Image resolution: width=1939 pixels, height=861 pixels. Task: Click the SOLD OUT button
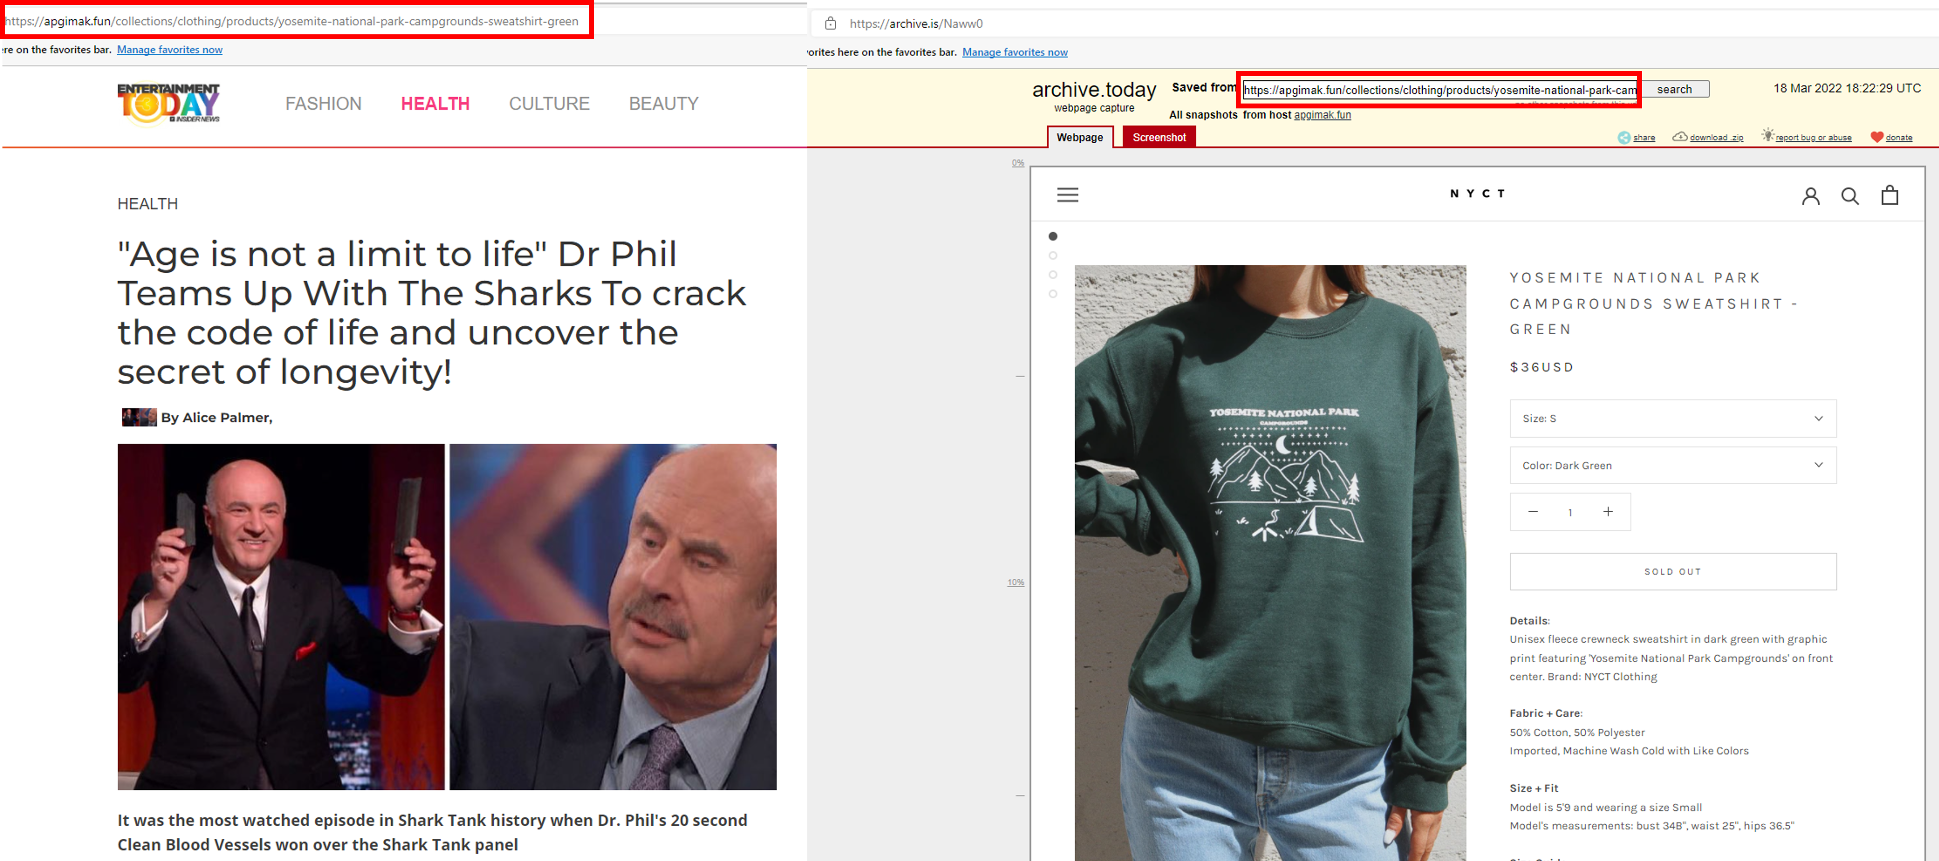point(1673,572)
